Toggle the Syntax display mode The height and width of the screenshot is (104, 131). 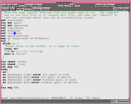[20, 9]
